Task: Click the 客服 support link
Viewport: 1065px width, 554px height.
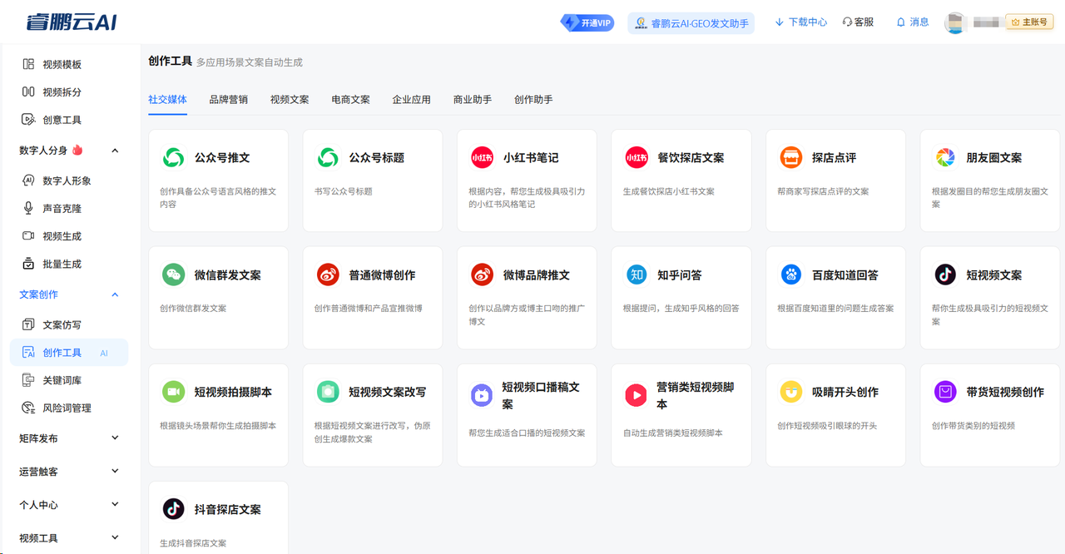Action: (x=858, y=22)
